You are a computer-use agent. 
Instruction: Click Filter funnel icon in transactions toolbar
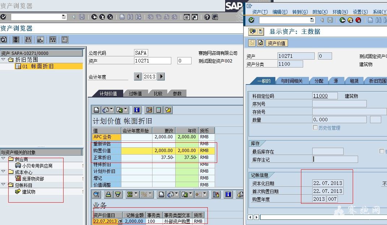[118, 194]
